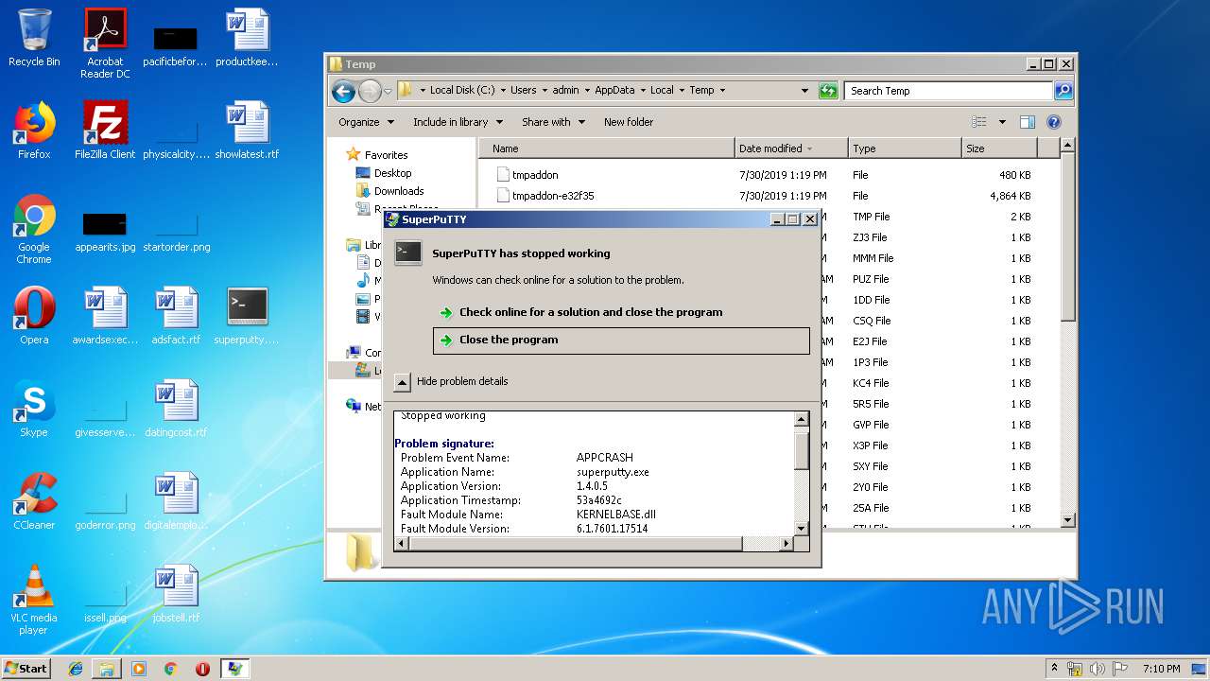Click admin breadcrumb in address bar
Viewport: 1210px width, 681px height.
tap(565, 91)
